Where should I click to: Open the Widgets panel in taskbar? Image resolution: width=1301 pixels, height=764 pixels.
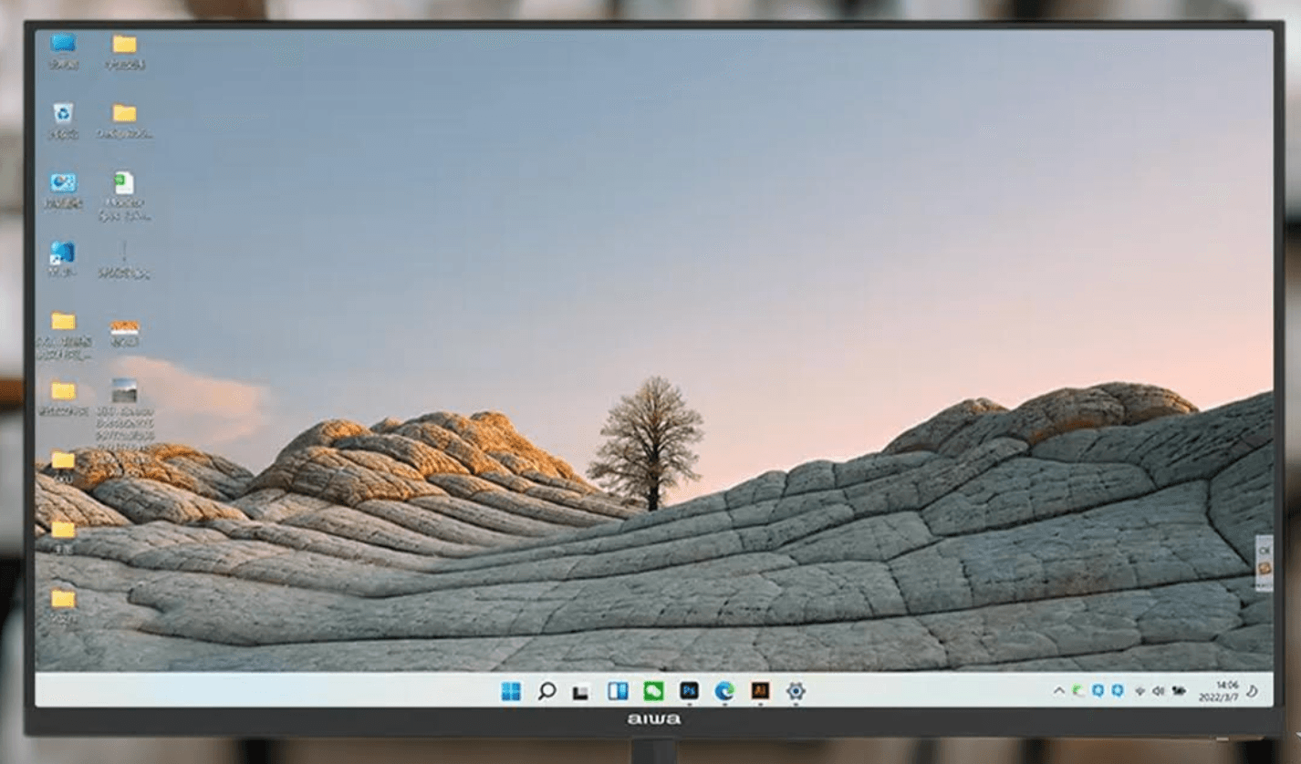pyautogui.click(x=618, y=691)
